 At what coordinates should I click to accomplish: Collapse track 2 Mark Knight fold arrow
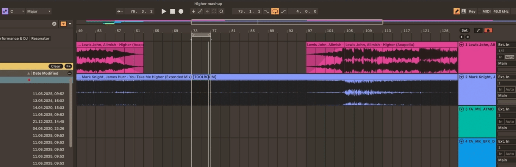click(461, 77)
